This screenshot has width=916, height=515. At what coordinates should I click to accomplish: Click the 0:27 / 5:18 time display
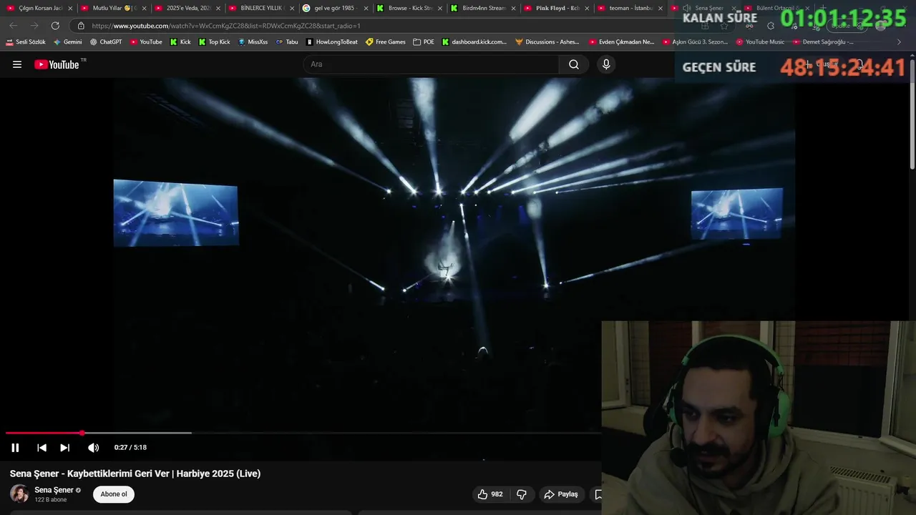tap(130, 448)
